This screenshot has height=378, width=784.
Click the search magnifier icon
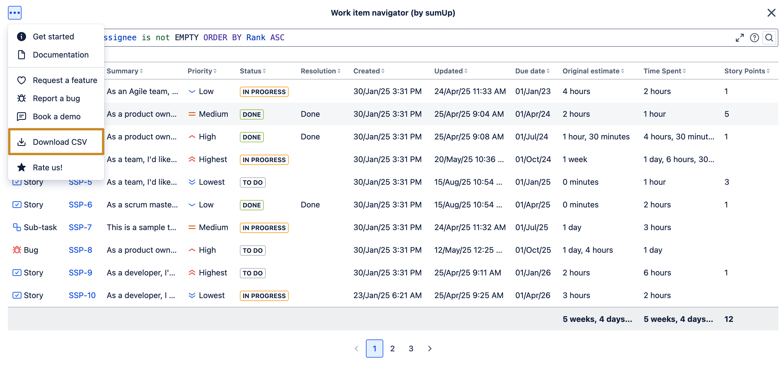tap(769, 38)
